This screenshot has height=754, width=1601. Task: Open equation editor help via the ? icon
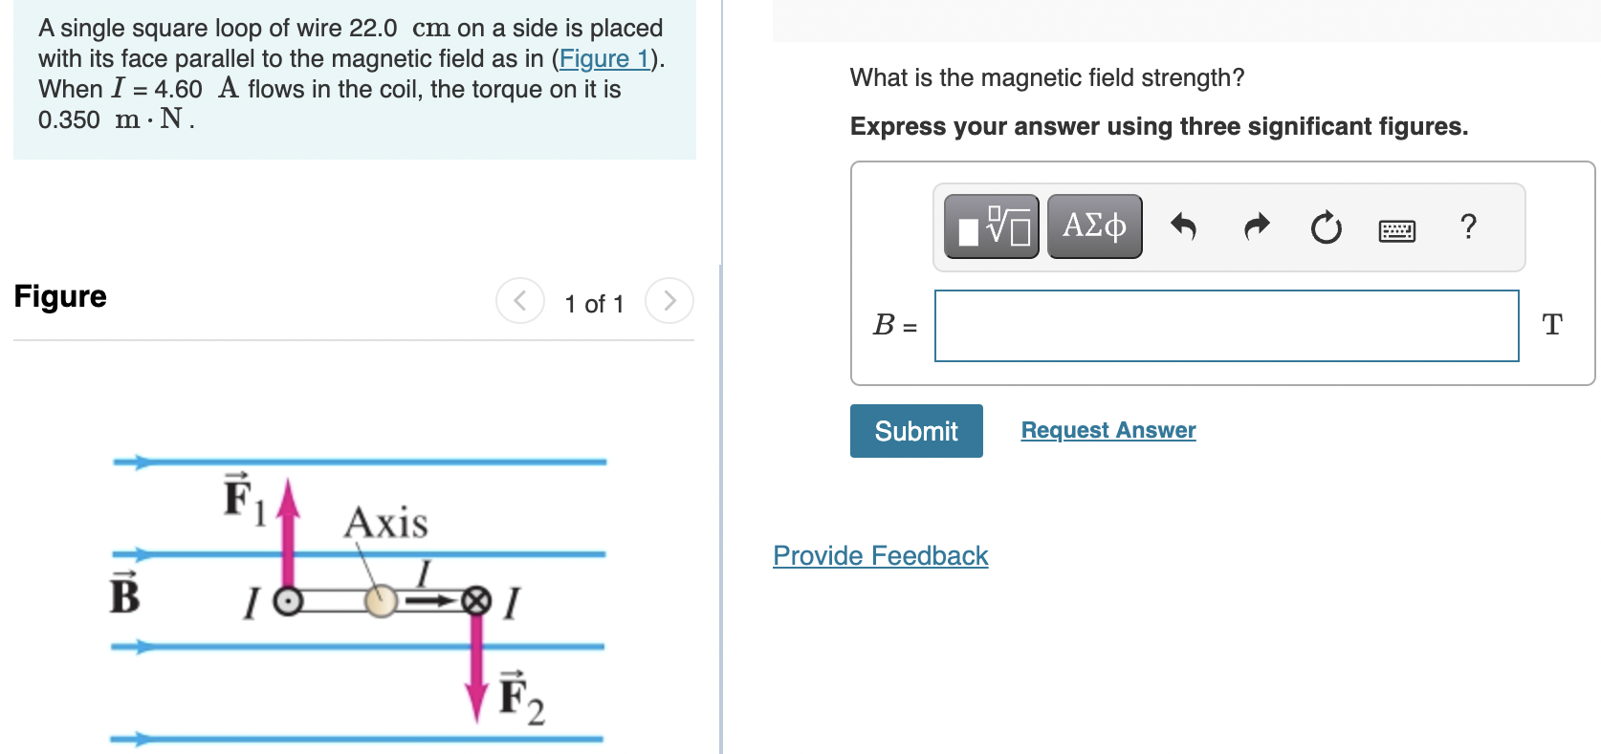[1468, 227]
